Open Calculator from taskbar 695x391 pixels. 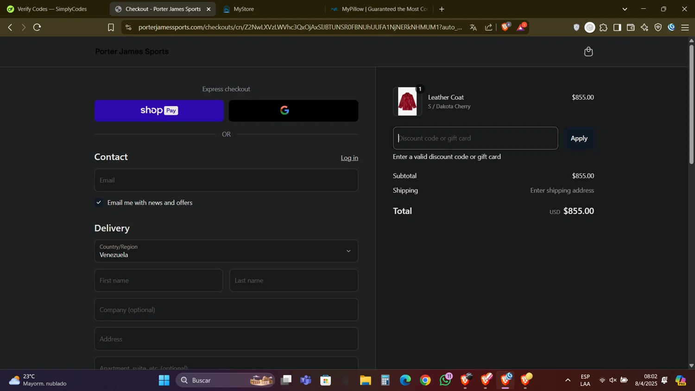click(385, 380)
